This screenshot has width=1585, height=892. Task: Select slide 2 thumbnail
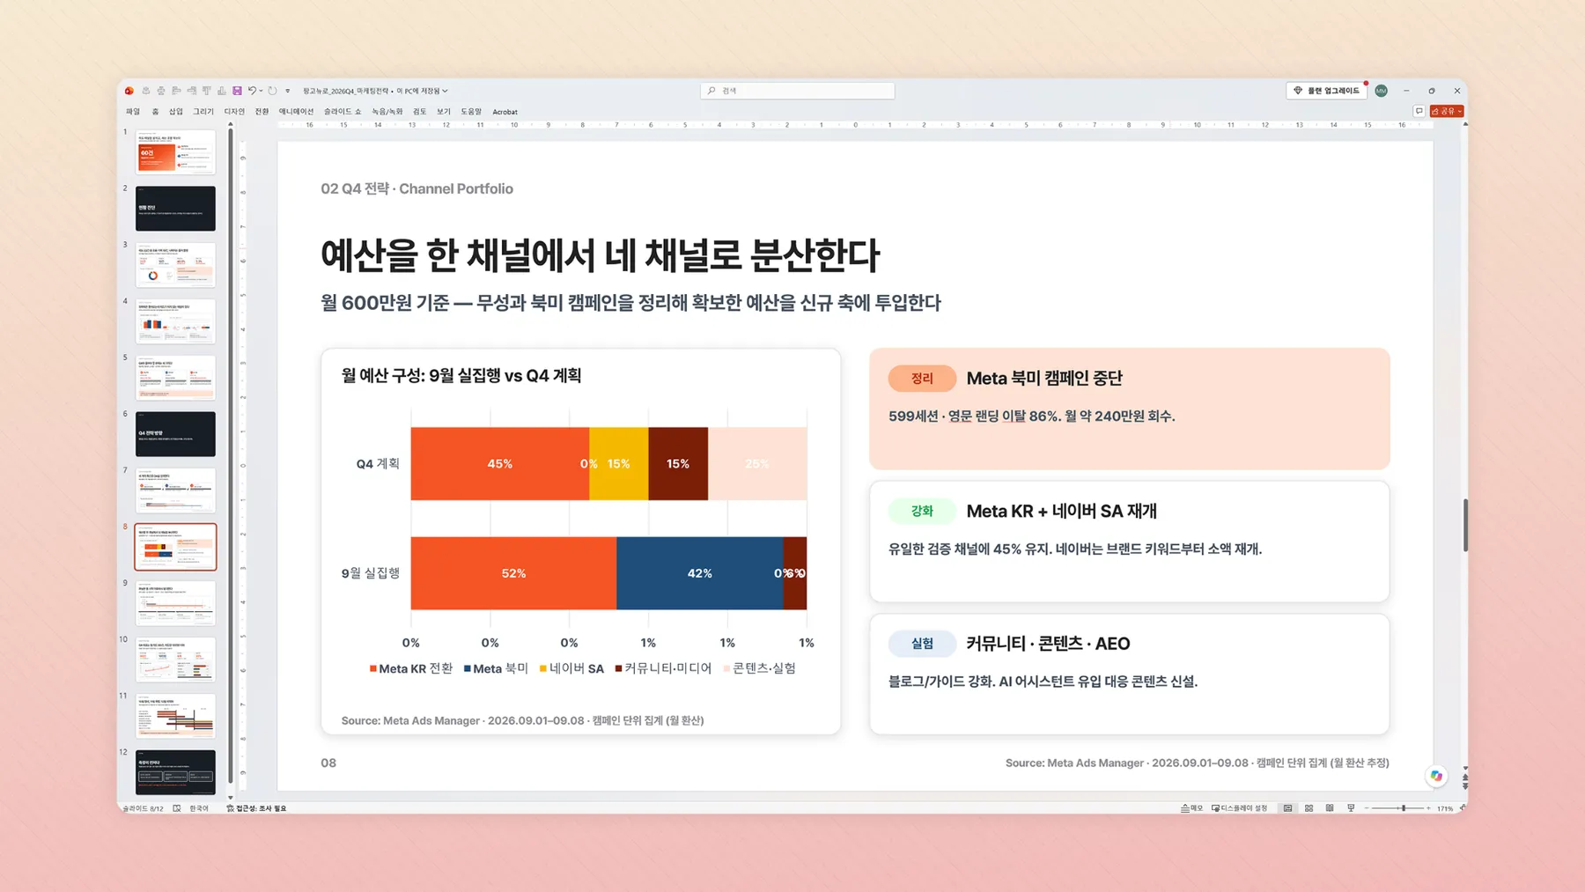tap(175, 209)
